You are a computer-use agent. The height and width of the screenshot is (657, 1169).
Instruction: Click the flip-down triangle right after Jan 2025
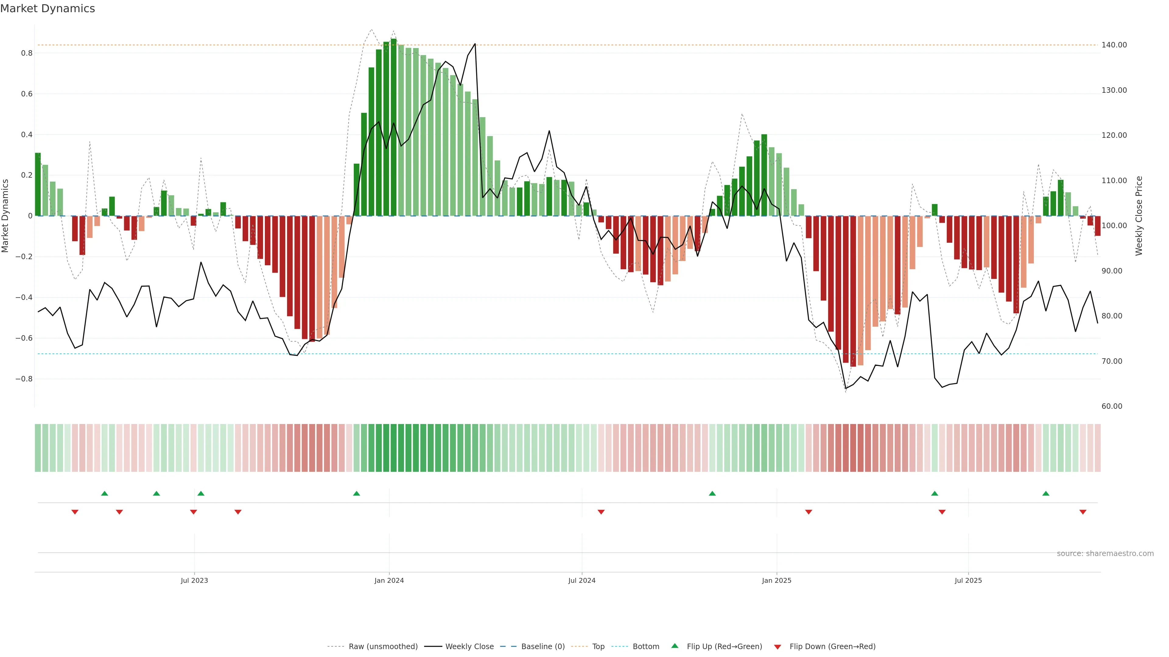point(808,512)
